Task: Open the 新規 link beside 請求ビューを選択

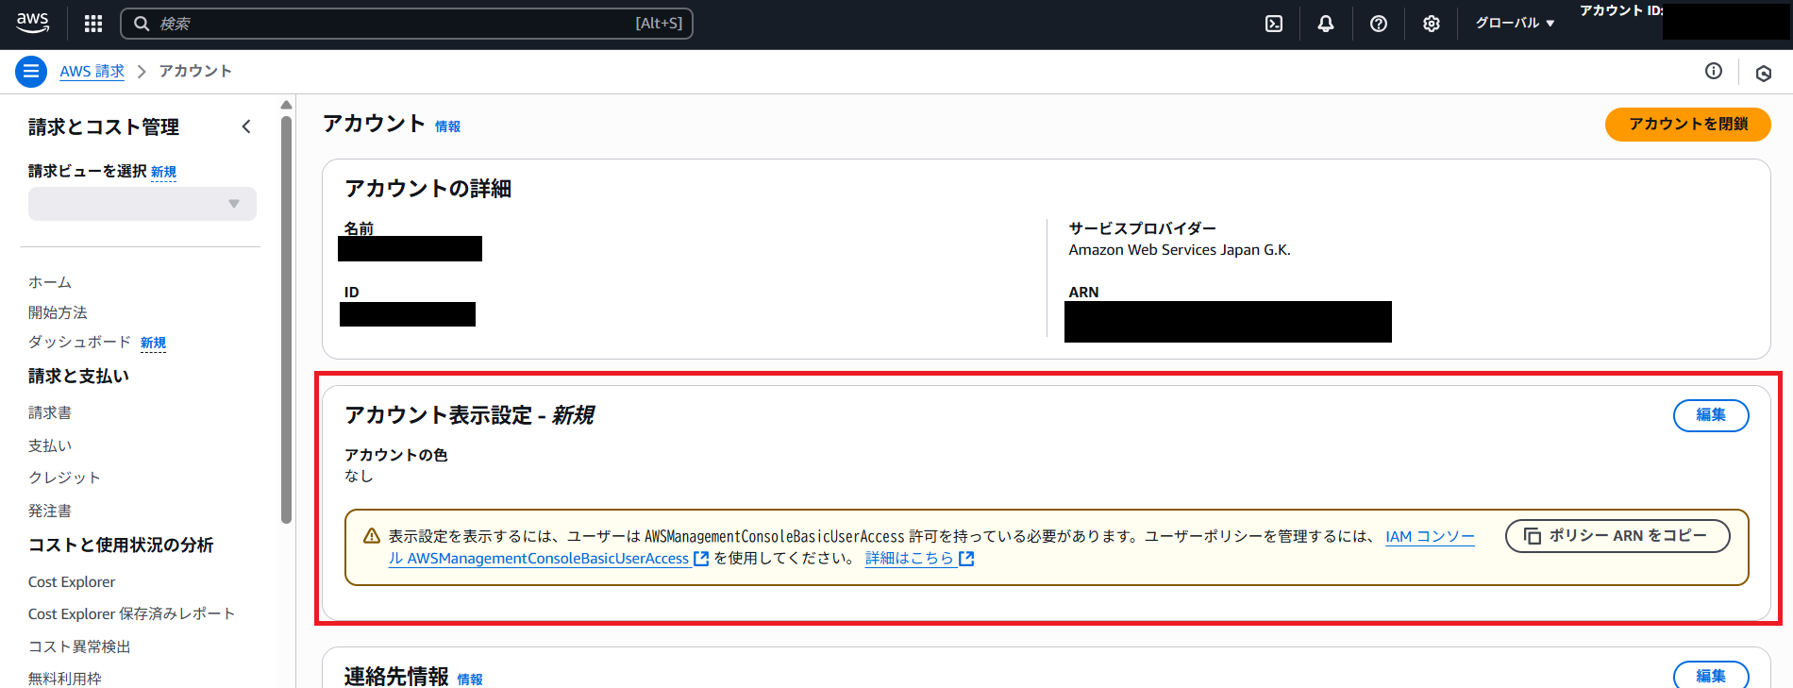Action: [x=163, y=172]
